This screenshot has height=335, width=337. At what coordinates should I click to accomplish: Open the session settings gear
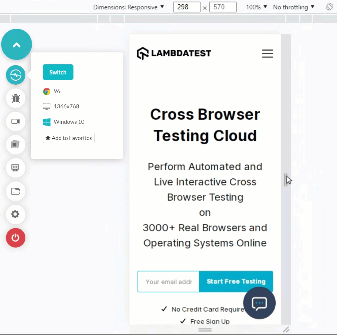click(15, 214)
